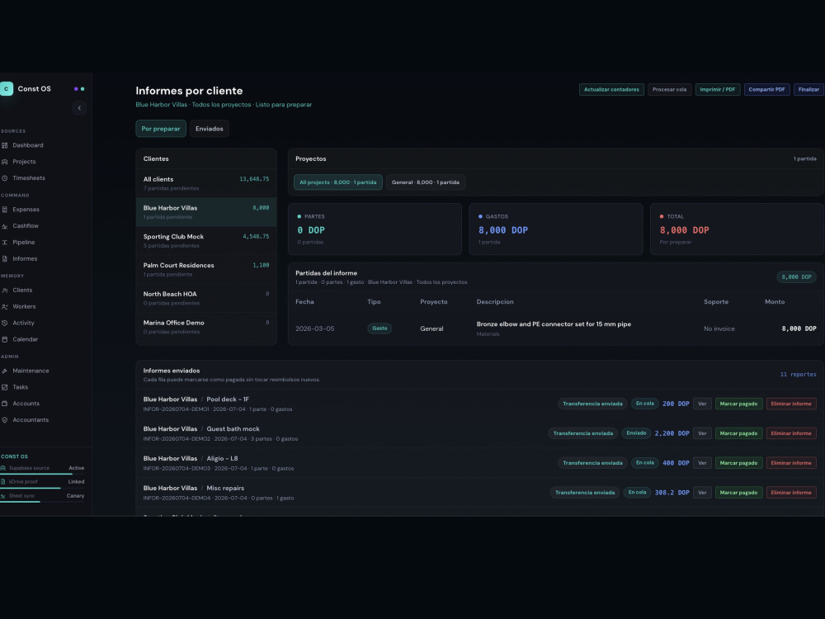
Task: Select Sporting Club Mock client
Action: tap(206, 240)
